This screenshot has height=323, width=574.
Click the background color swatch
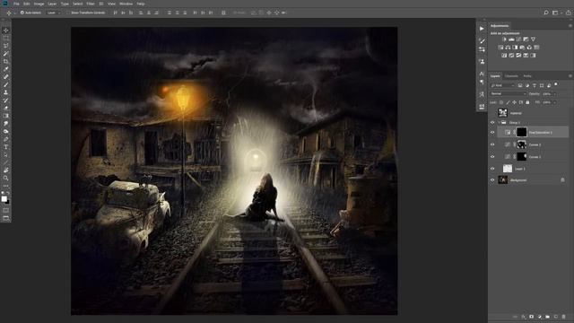click(x=8, y=201)
